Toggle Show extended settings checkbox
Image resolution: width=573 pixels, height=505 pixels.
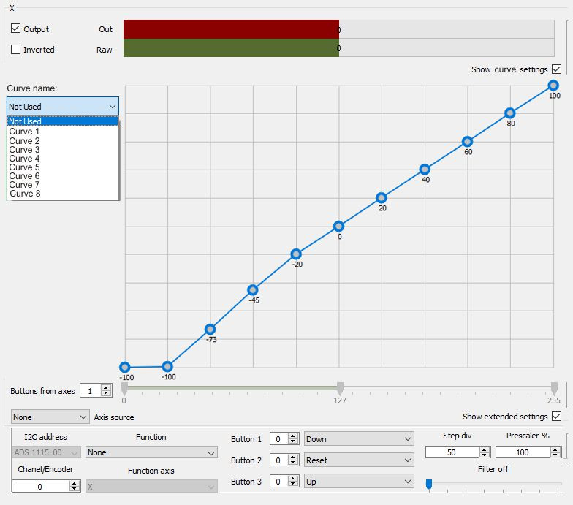coord(557,417)
